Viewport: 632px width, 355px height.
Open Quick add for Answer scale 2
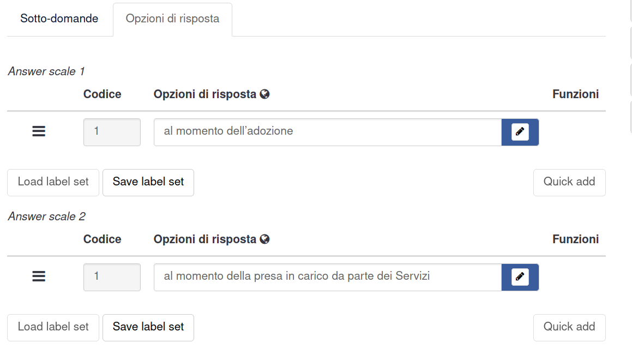(x=569, y=327)
